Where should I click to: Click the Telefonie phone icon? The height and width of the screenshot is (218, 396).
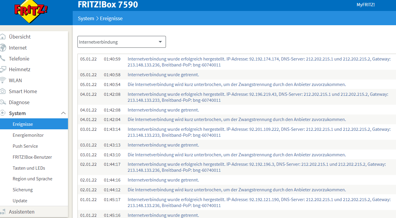click(x=2, y=59)
